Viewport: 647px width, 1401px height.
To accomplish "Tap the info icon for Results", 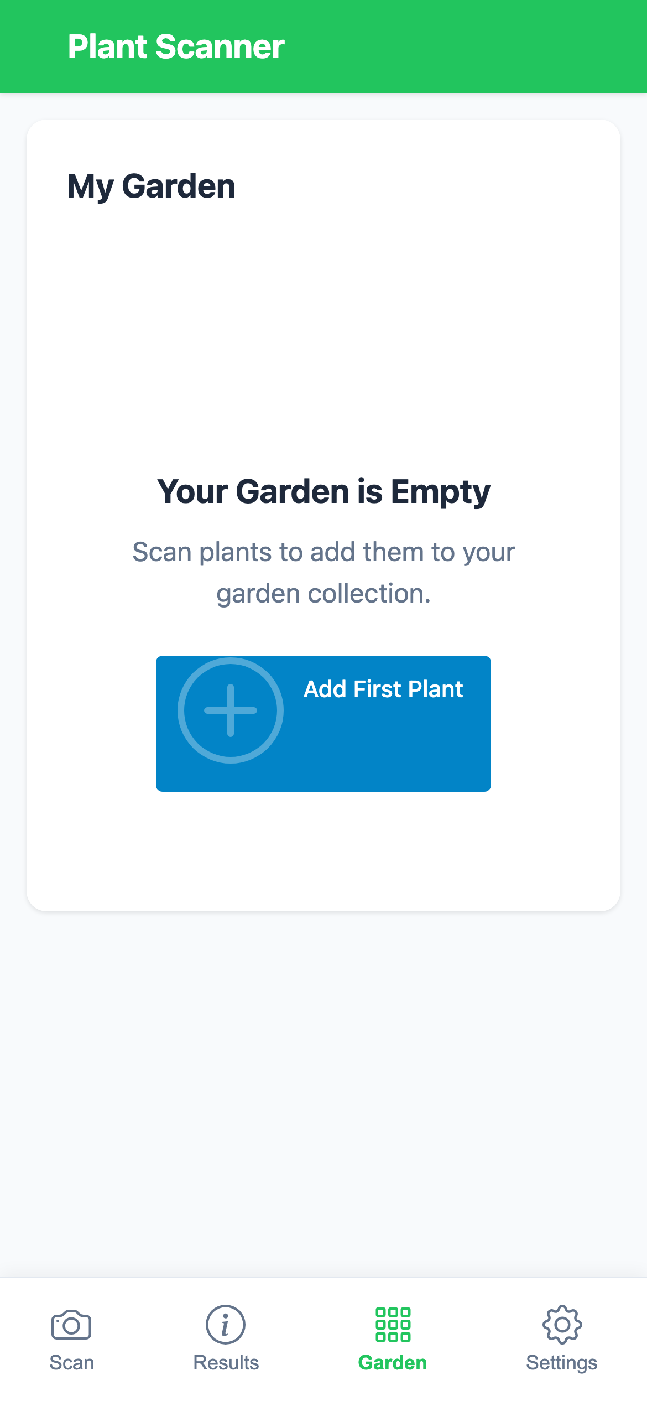I will (x=225, y=1325).
